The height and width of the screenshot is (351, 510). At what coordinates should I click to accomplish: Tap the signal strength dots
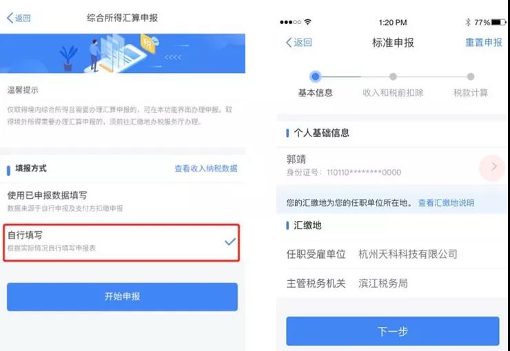[x=290, y=22]
